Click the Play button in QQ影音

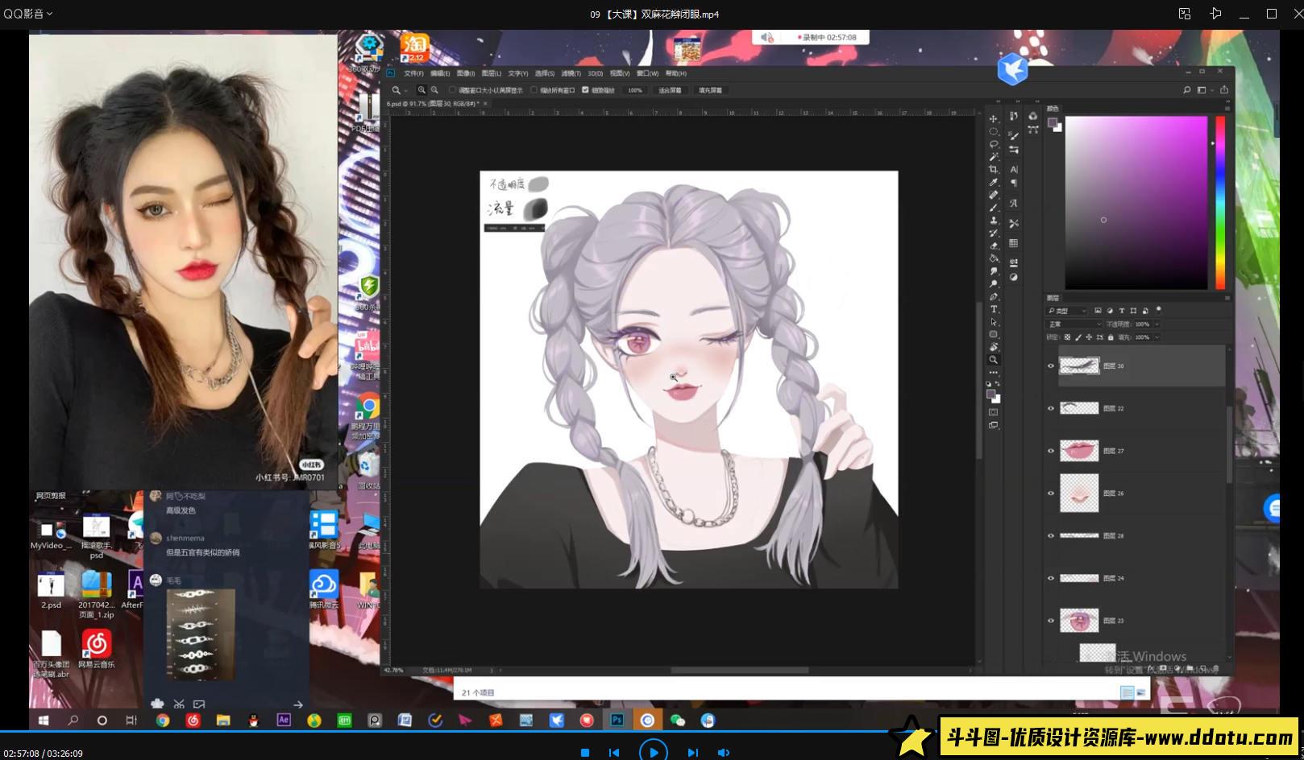click(653, 752)
